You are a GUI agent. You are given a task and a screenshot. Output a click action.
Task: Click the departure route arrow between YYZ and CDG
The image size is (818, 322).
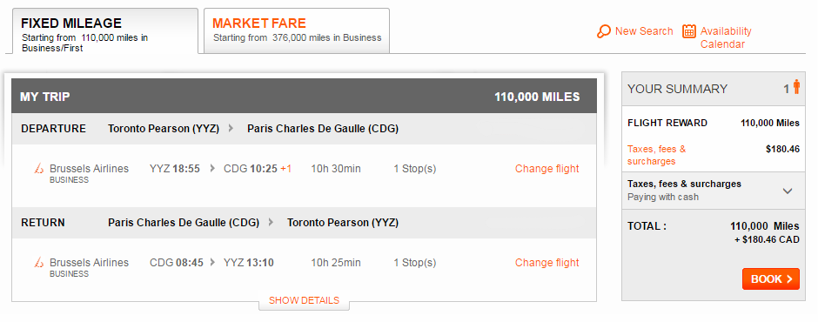(231, 129)
